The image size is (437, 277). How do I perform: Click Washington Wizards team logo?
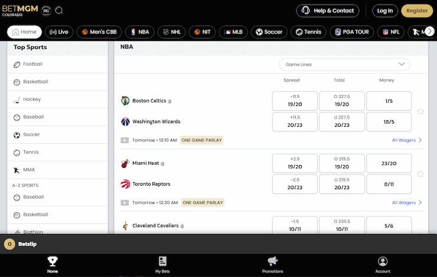tap(125, 121)
